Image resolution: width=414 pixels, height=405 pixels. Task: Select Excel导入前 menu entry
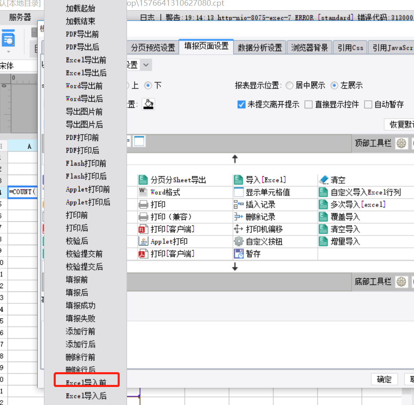pyautogui.click(x=86, y=382)
